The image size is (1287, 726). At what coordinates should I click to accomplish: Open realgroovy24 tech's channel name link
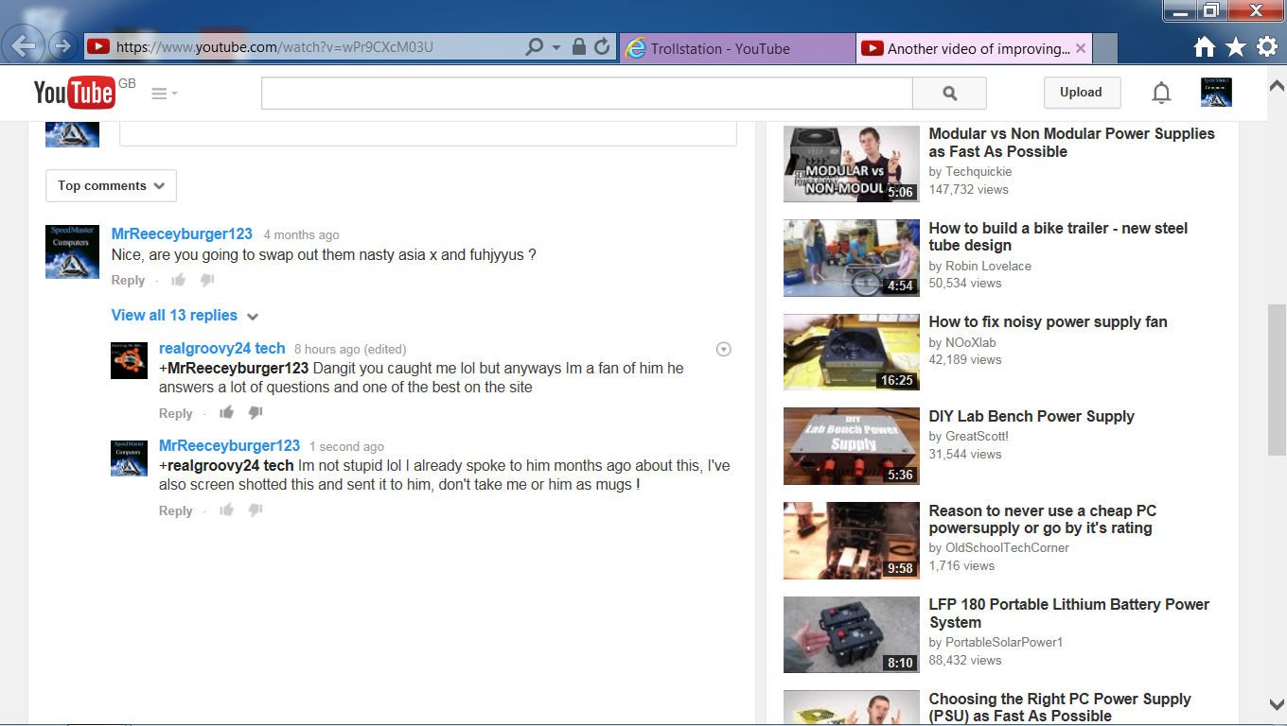[222, 349]
